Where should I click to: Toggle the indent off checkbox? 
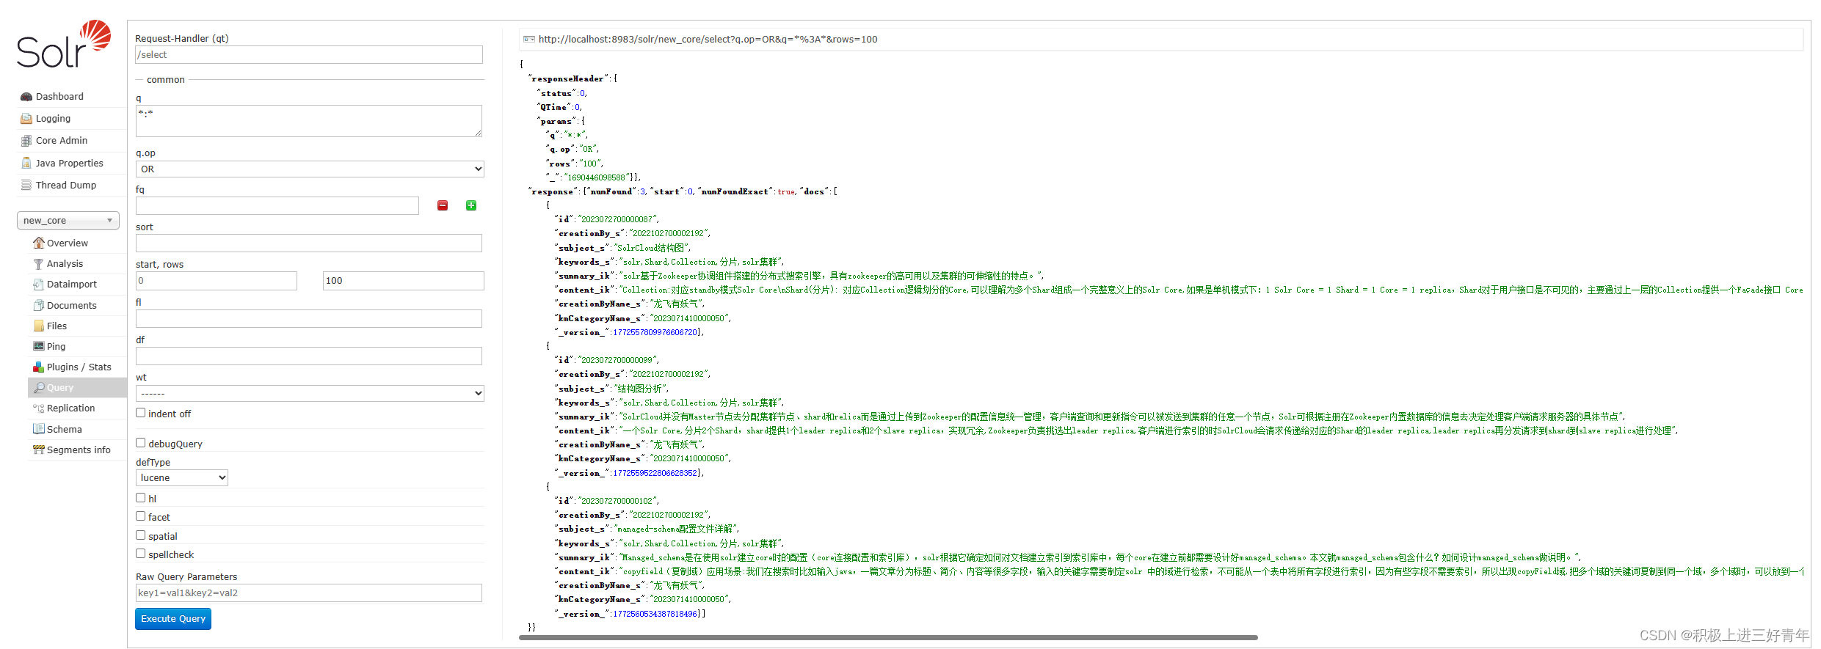140,413
